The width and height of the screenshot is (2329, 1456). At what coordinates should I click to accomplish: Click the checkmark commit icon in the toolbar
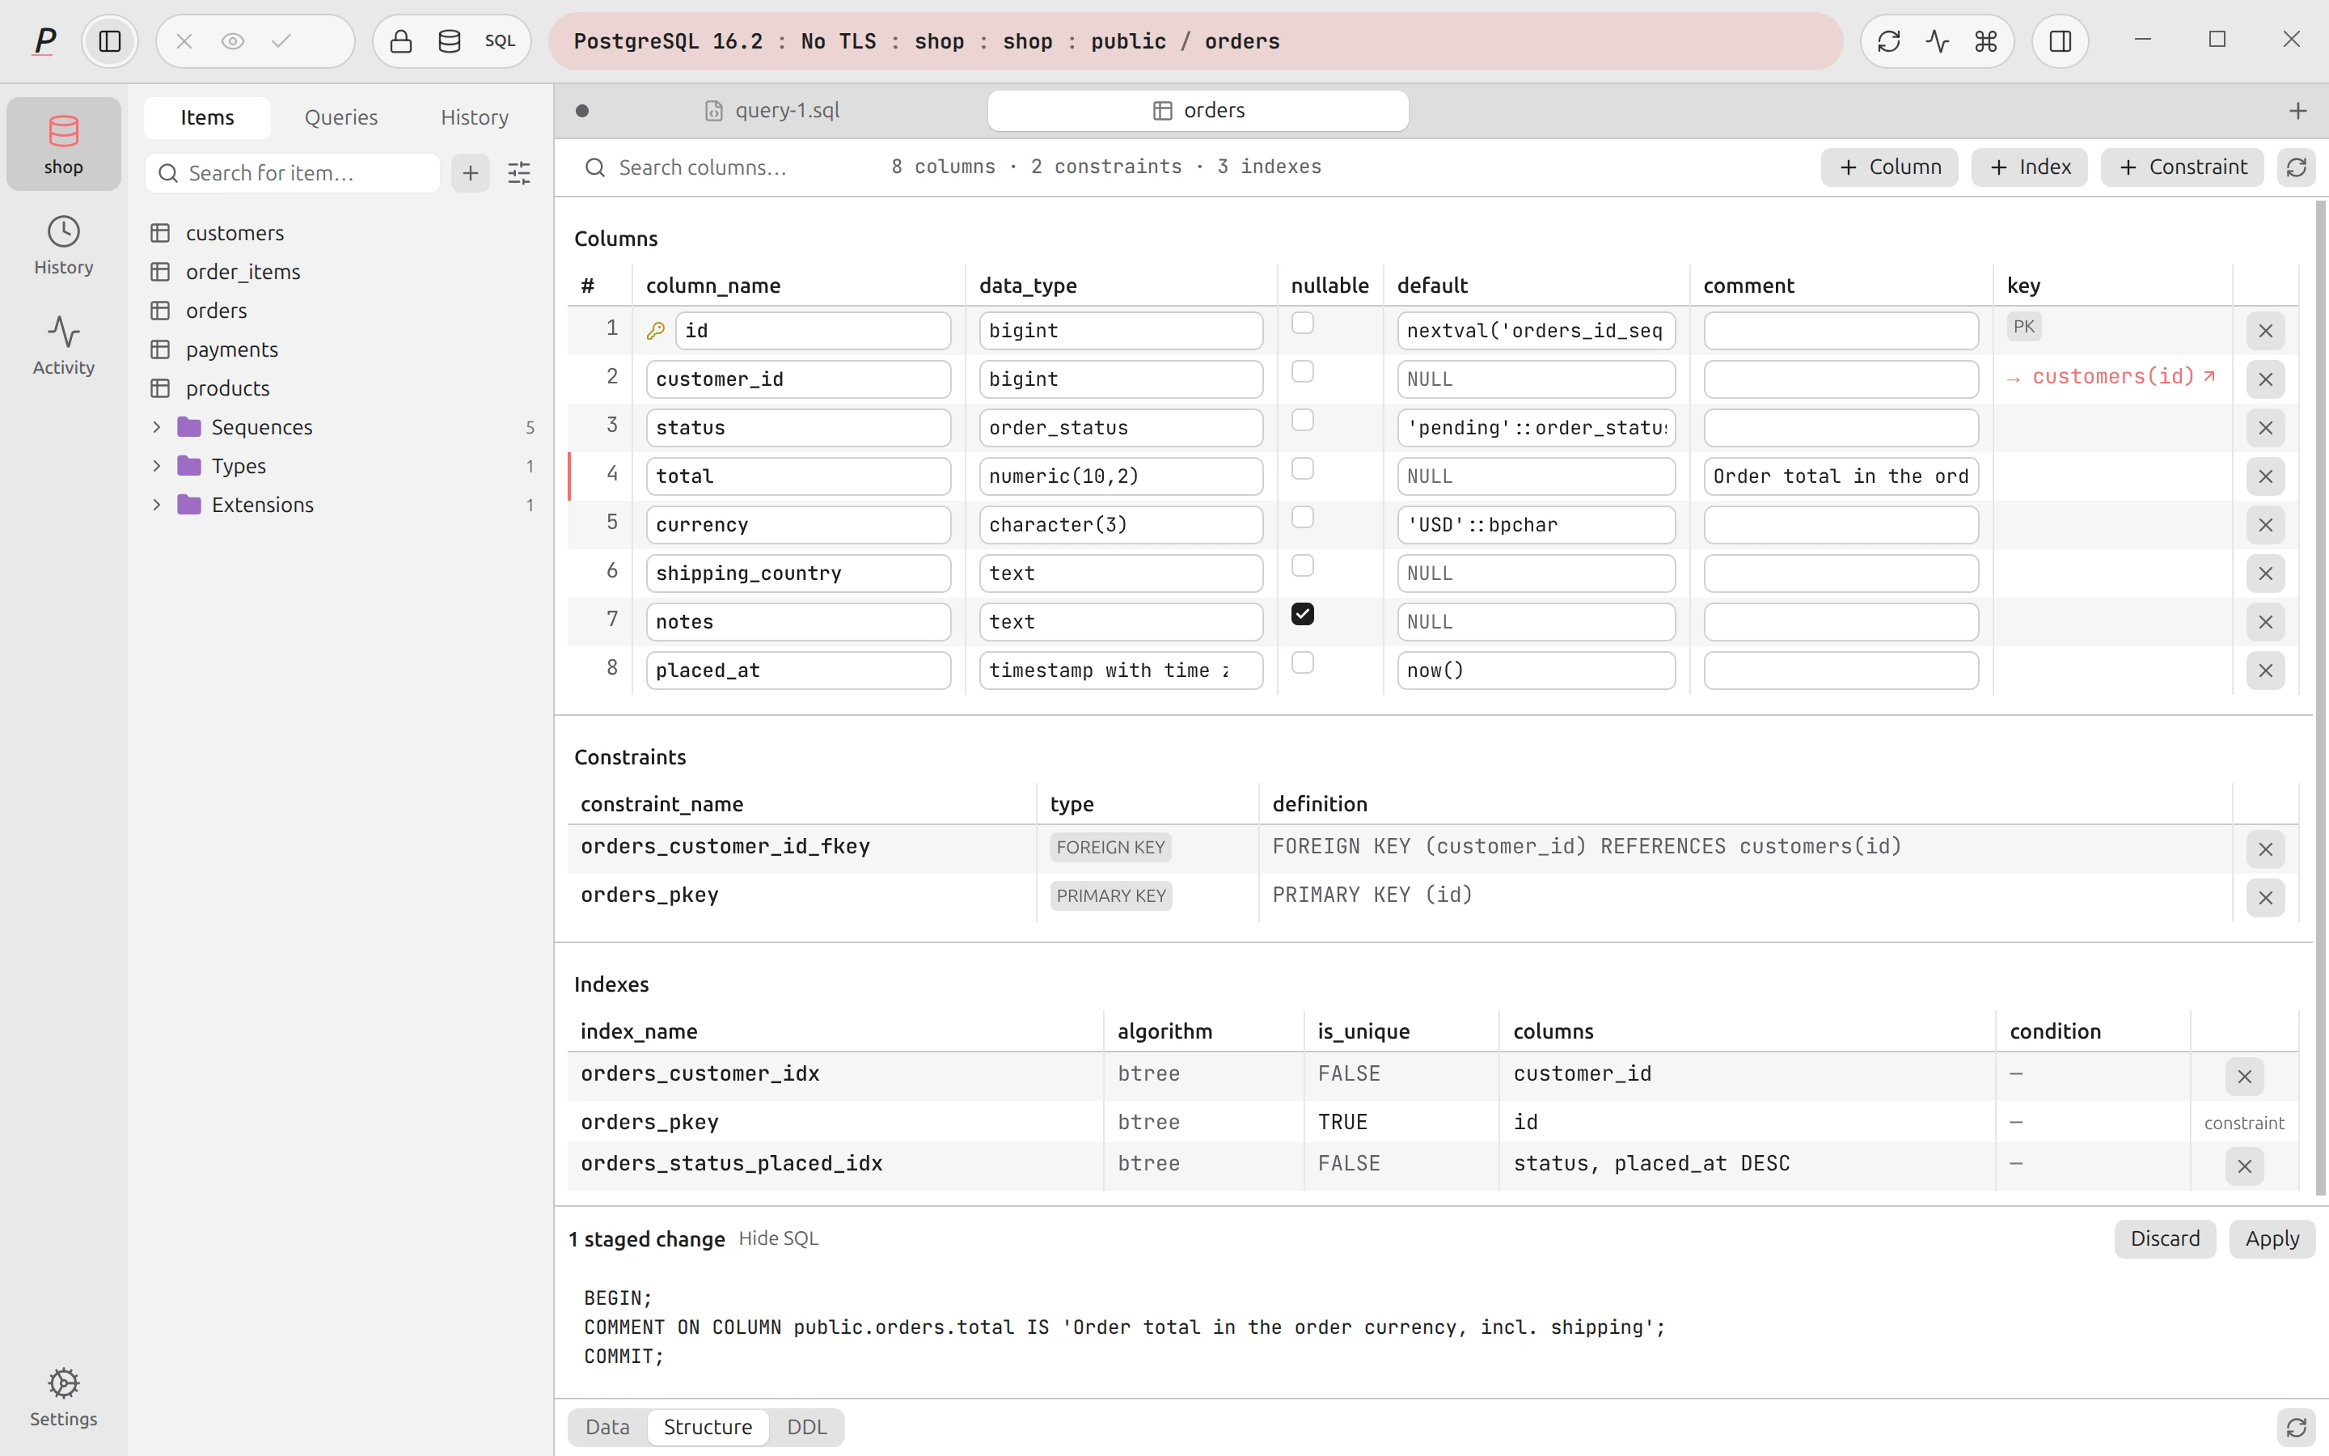282,41
